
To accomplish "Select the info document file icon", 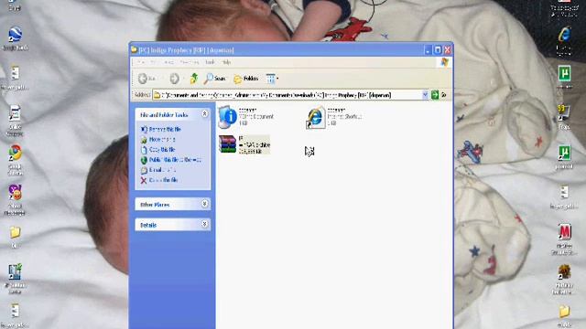I will pos(227,117).
